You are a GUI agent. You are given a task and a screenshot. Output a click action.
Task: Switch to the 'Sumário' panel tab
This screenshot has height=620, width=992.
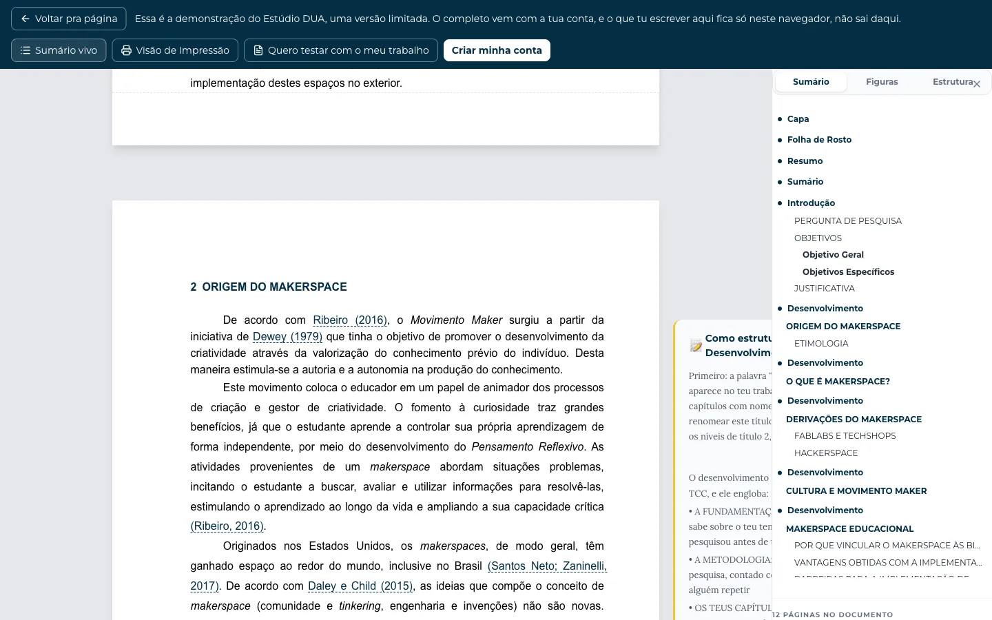(x=811, y=82)
